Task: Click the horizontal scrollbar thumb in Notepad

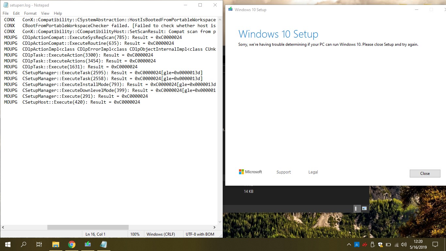Action: pos(88,227)
